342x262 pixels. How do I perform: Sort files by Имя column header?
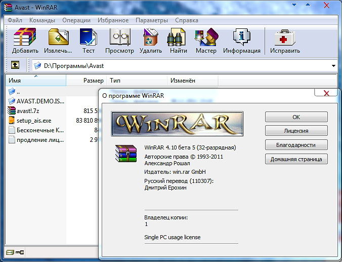tap(36, 81)
